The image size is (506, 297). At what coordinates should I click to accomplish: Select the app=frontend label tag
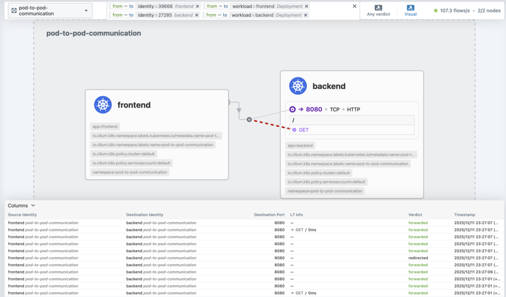click(105, 126)
